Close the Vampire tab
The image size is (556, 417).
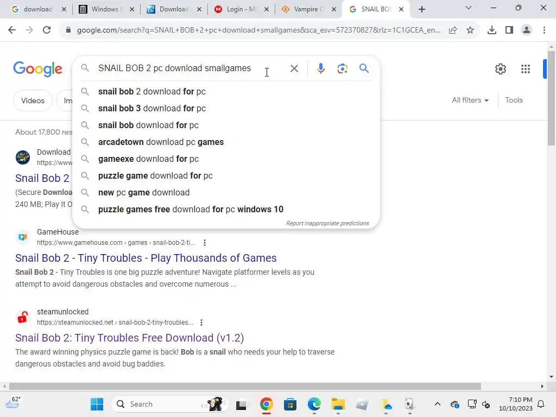click(x=334, y=10)
